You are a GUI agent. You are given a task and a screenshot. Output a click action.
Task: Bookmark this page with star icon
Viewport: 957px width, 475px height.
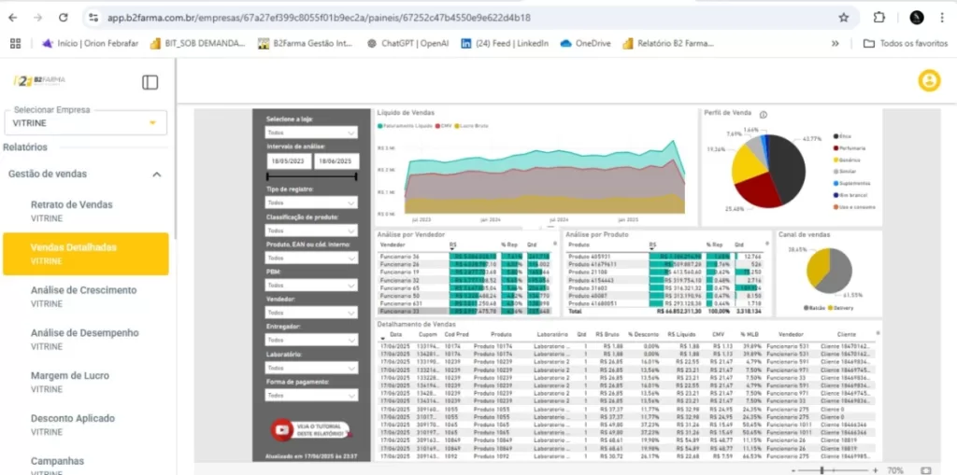point(843,18)
